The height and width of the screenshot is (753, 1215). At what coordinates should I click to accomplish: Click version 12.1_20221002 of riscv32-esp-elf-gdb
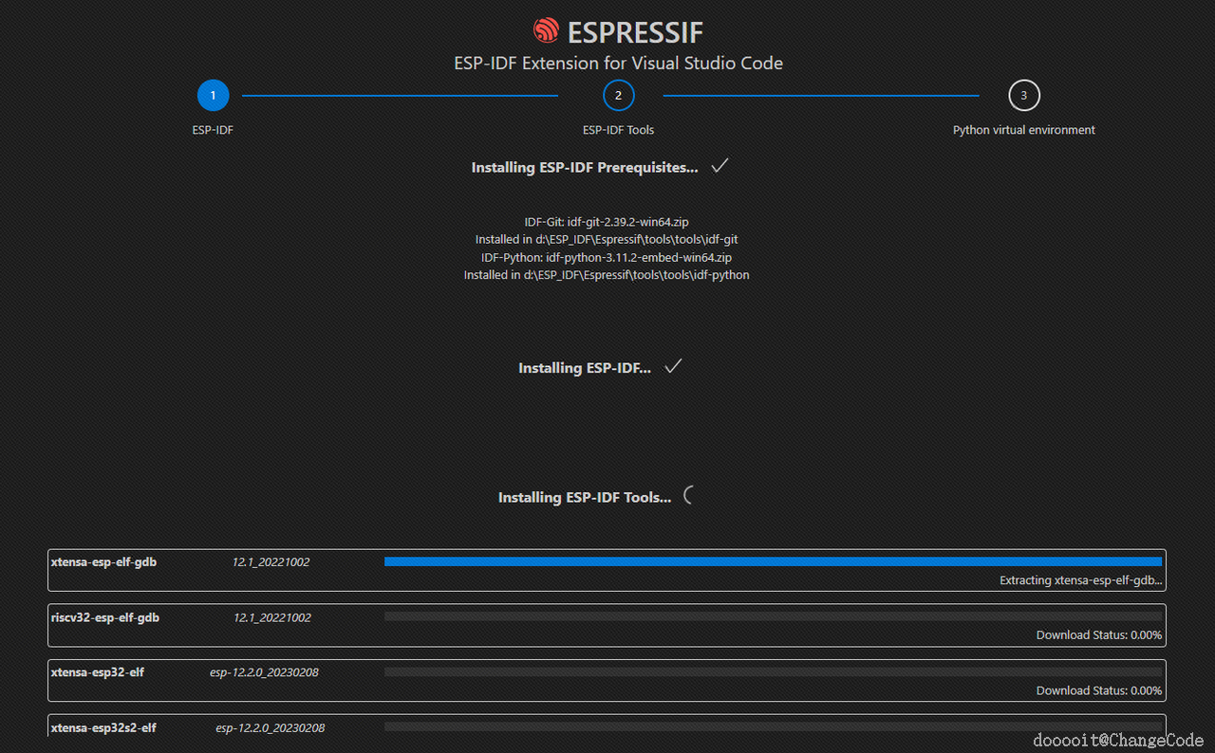coord(271,617)
